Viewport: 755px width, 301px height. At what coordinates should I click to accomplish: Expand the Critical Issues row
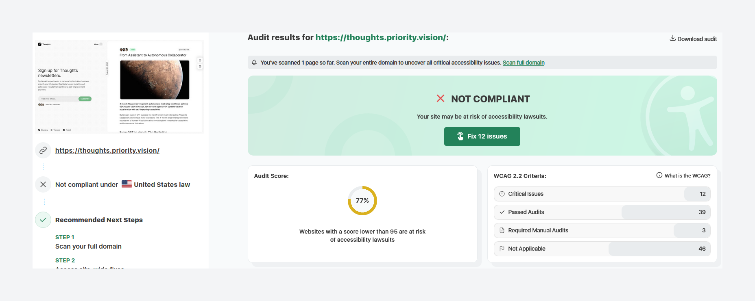point(602,194)
